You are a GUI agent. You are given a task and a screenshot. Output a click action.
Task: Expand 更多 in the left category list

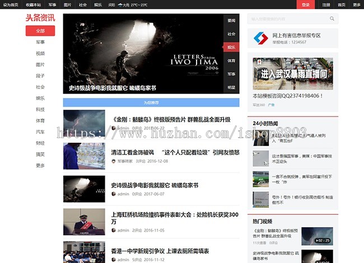40,166
